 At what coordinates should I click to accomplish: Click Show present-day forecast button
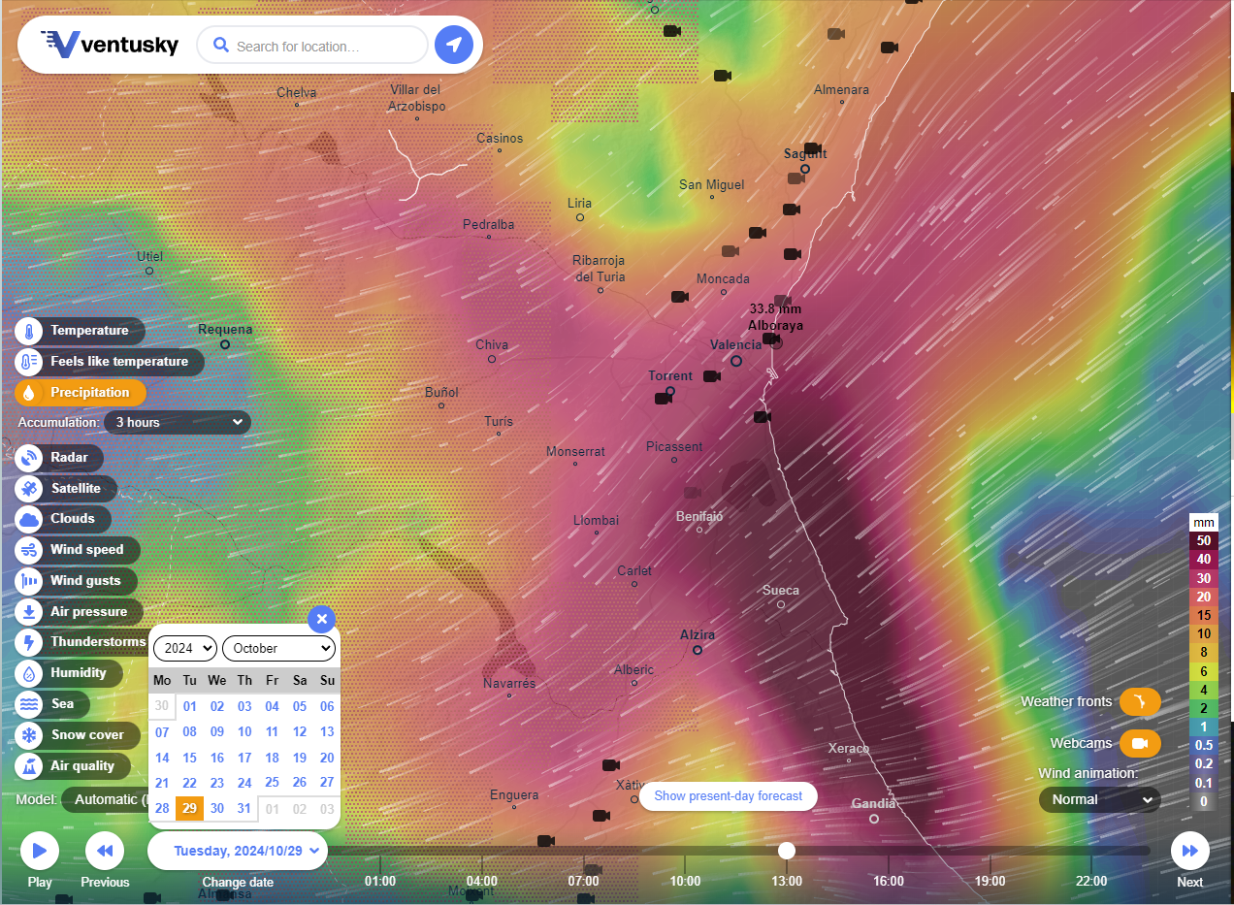728,796
